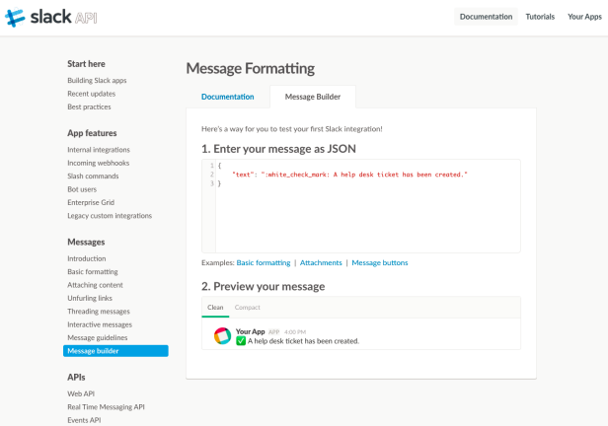The image size is (608, 426).
Task: Click the "text" key in the JSON editor
Action: point(243,175)
